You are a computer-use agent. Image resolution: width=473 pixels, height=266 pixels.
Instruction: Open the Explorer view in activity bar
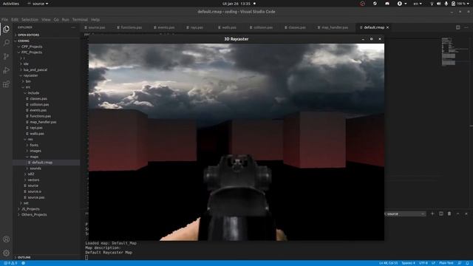pos(6,29)
